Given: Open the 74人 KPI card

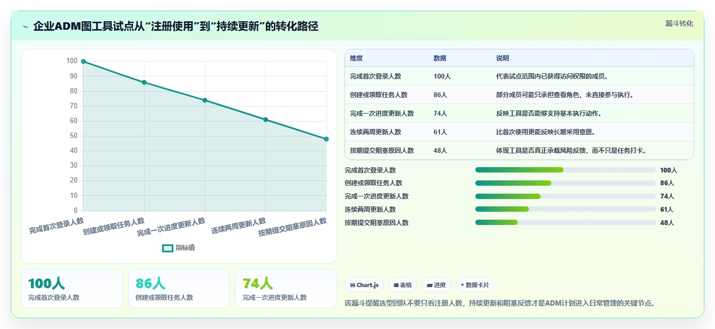Looking at the screenshot, I should 286,289.
